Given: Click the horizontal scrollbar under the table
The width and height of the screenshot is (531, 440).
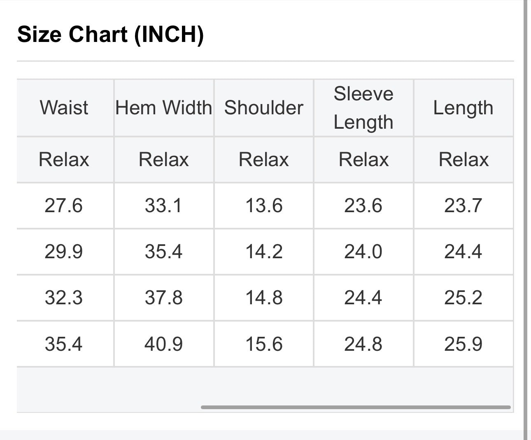Looking at the screenshot, I should 356,407.
